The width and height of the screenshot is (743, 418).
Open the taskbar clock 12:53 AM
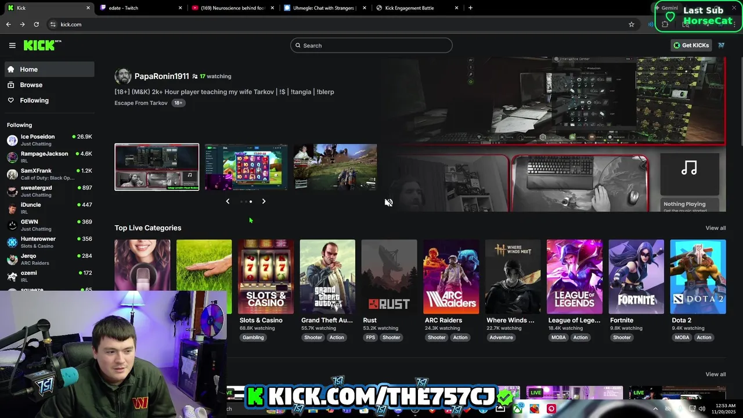(724, 409)
